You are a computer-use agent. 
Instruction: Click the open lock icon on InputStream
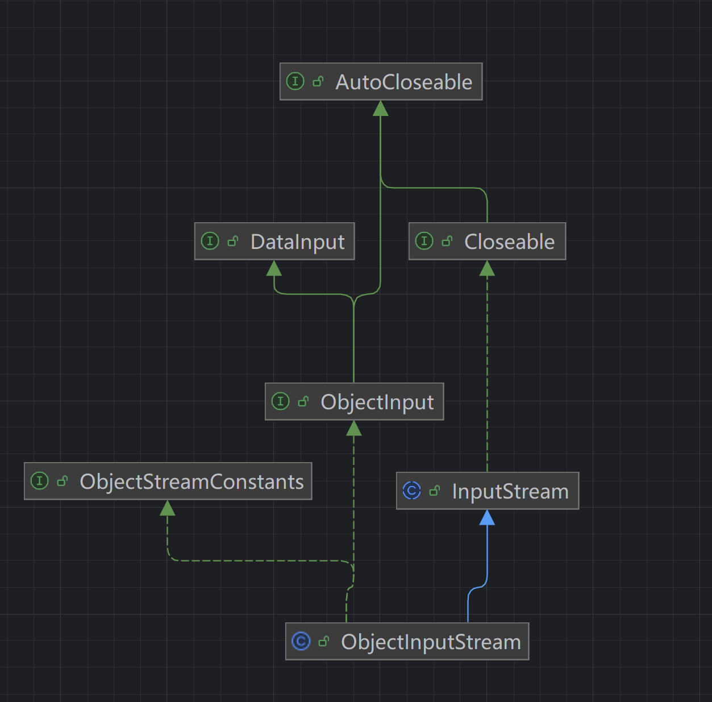tap(435, 491)
